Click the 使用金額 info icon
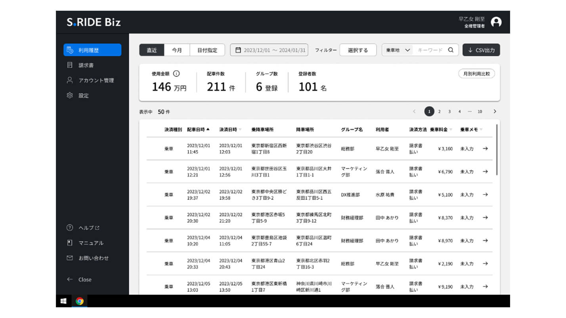Screen dimensions: 566x318 pos(177,73)
